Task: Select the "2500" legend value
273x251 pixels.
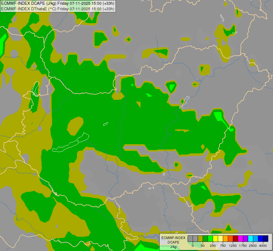Action: pos(253,246)
